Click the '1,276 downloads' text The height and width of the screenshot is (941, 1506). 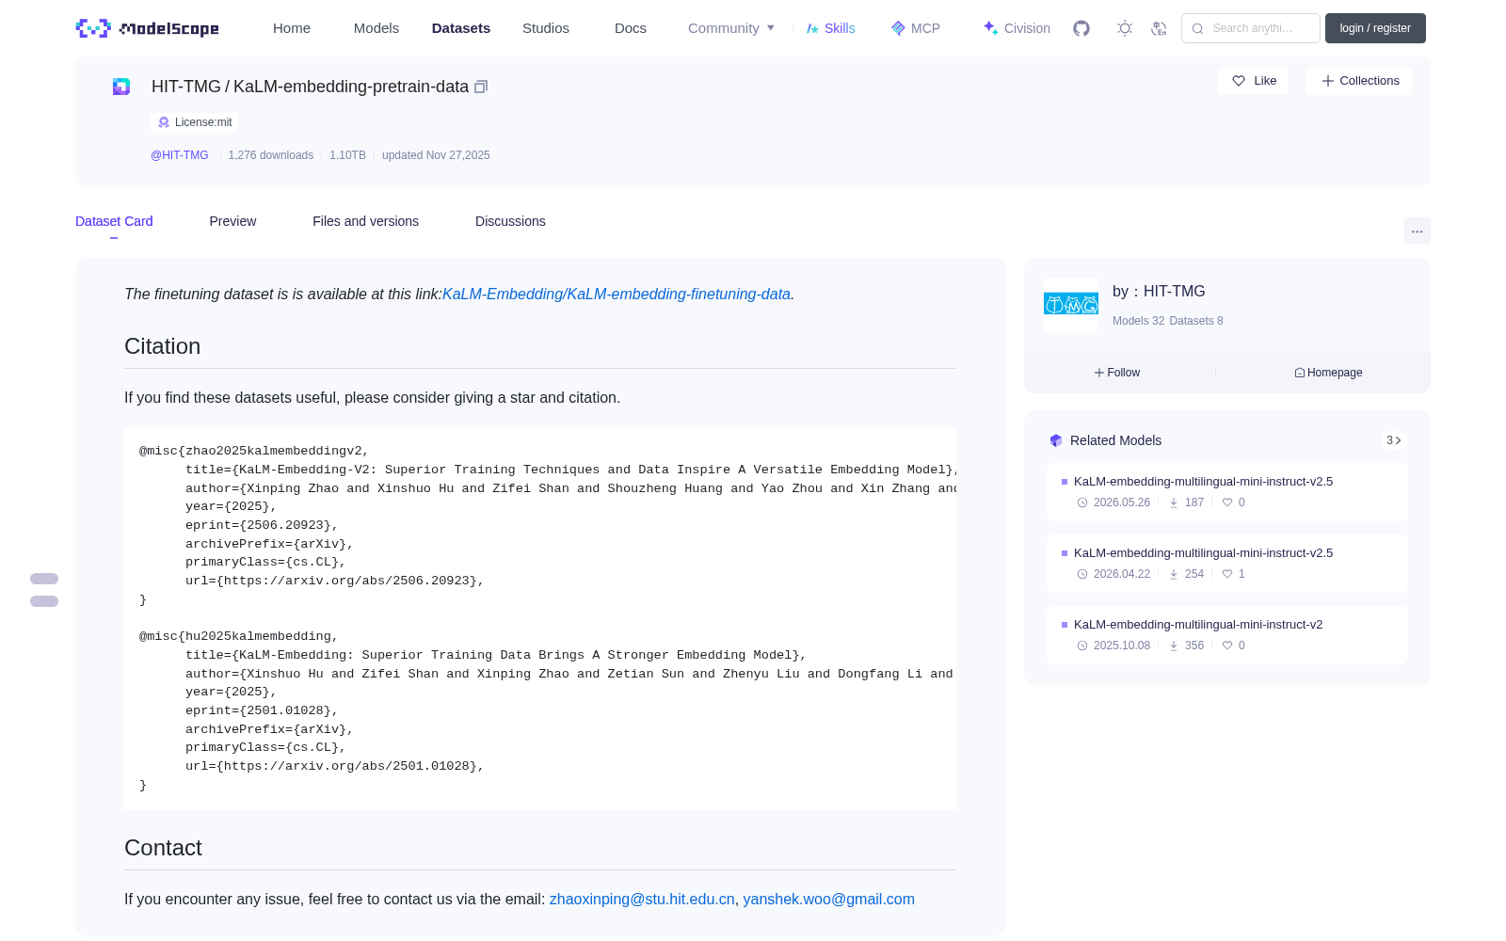pos(271,155)
